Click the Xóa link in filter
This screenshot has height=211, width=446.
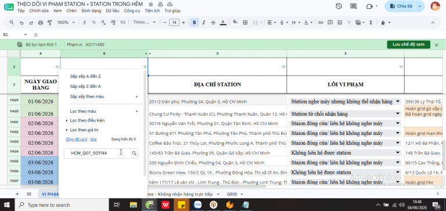tap(93, 140)
